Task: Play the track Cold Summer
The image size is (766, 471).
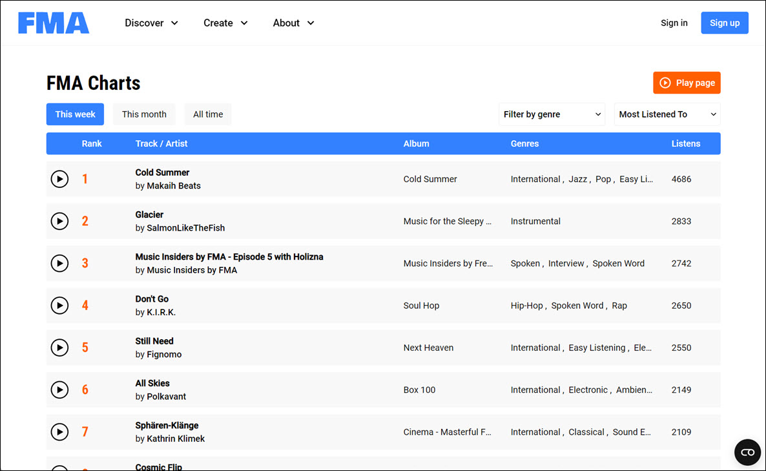Action: (59, 179)
